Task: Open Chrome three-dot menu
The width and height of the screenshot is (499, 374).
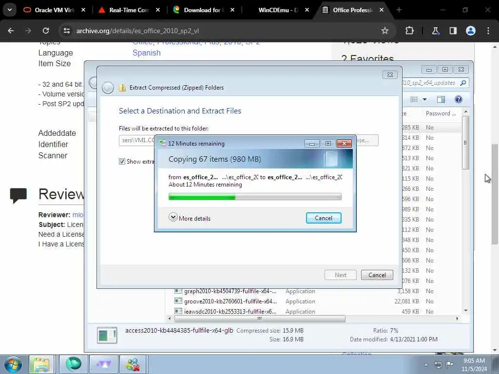Action: (x=488, y=31)
